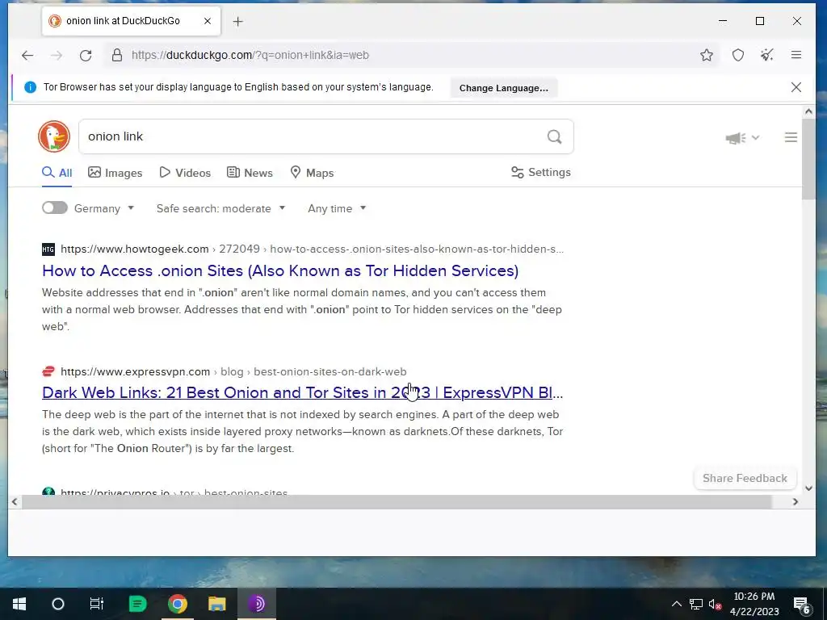Viewport: 827px width, 620px height.
Task: Close the onion link DuckDuckGo tab
Action: click(208, 21)
